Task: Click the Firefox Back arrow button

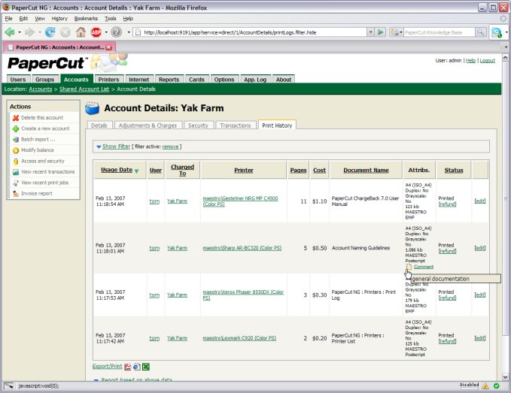Action: pyautogui.click(x=10, y=32)
